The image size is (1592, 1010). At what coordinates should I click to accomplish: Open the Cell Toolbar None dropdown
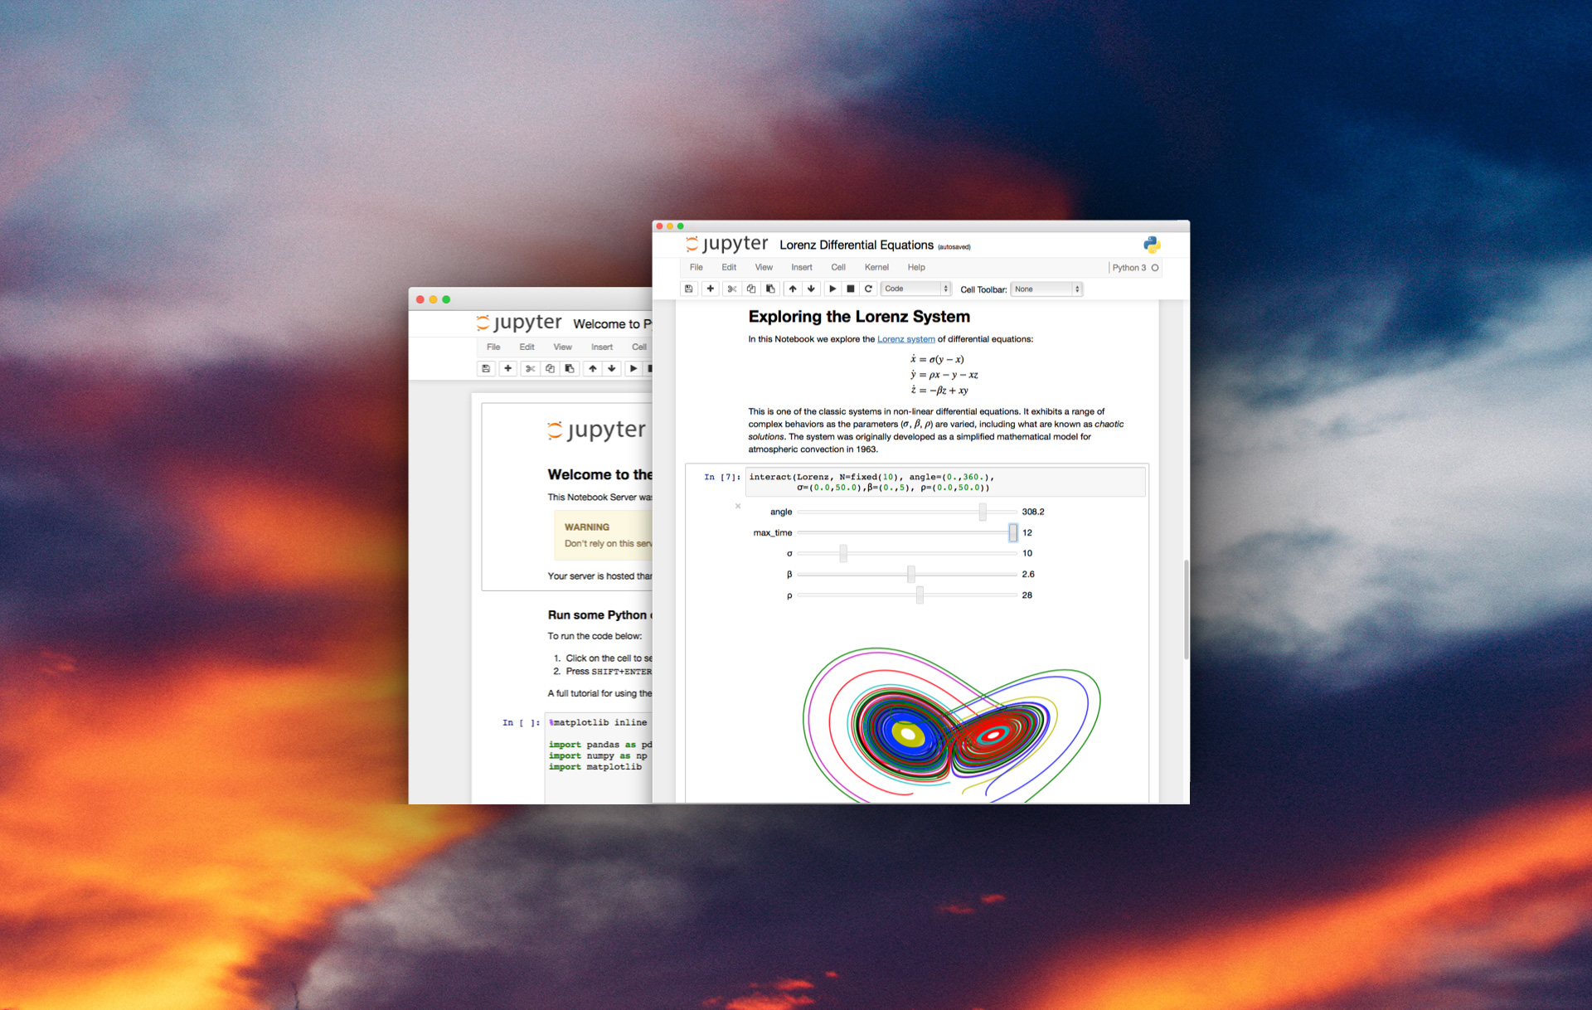point(1046,289)
